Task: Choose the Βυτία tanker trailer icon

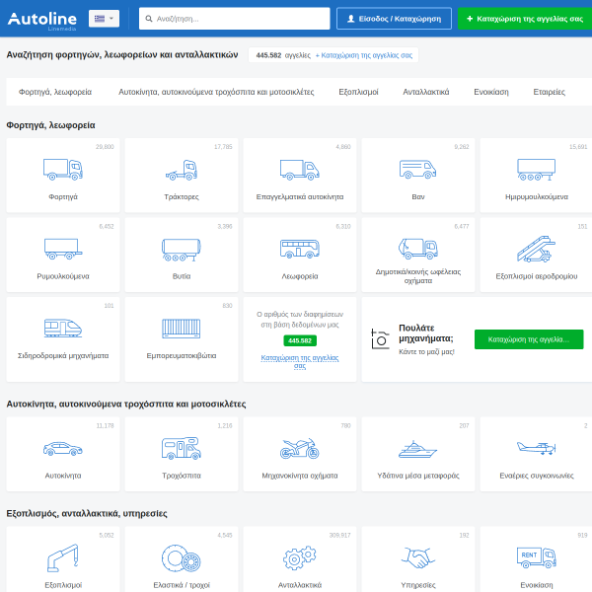Action: coord(182,250)
